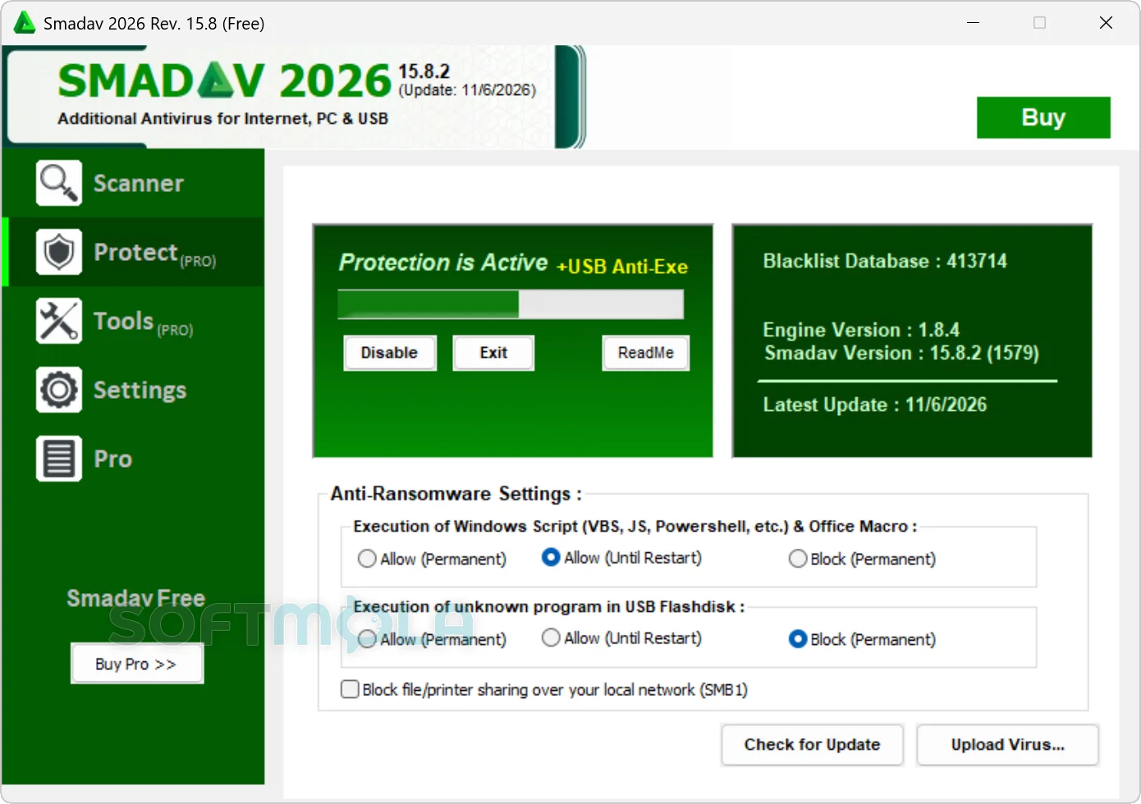1141x804 pixels.
Task: Minimize the Smadav window
Action: coord(974,23)
